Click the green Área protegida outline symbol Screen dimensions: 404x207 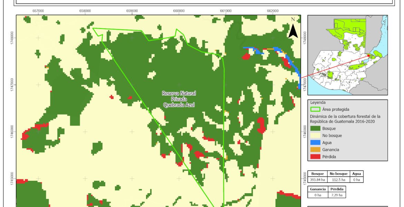pos(316,109)
